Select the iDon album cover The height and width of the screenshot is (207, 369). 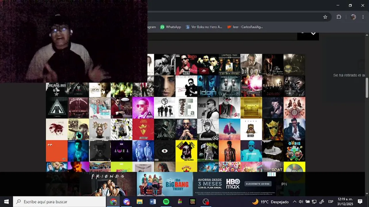pos(208,86)
